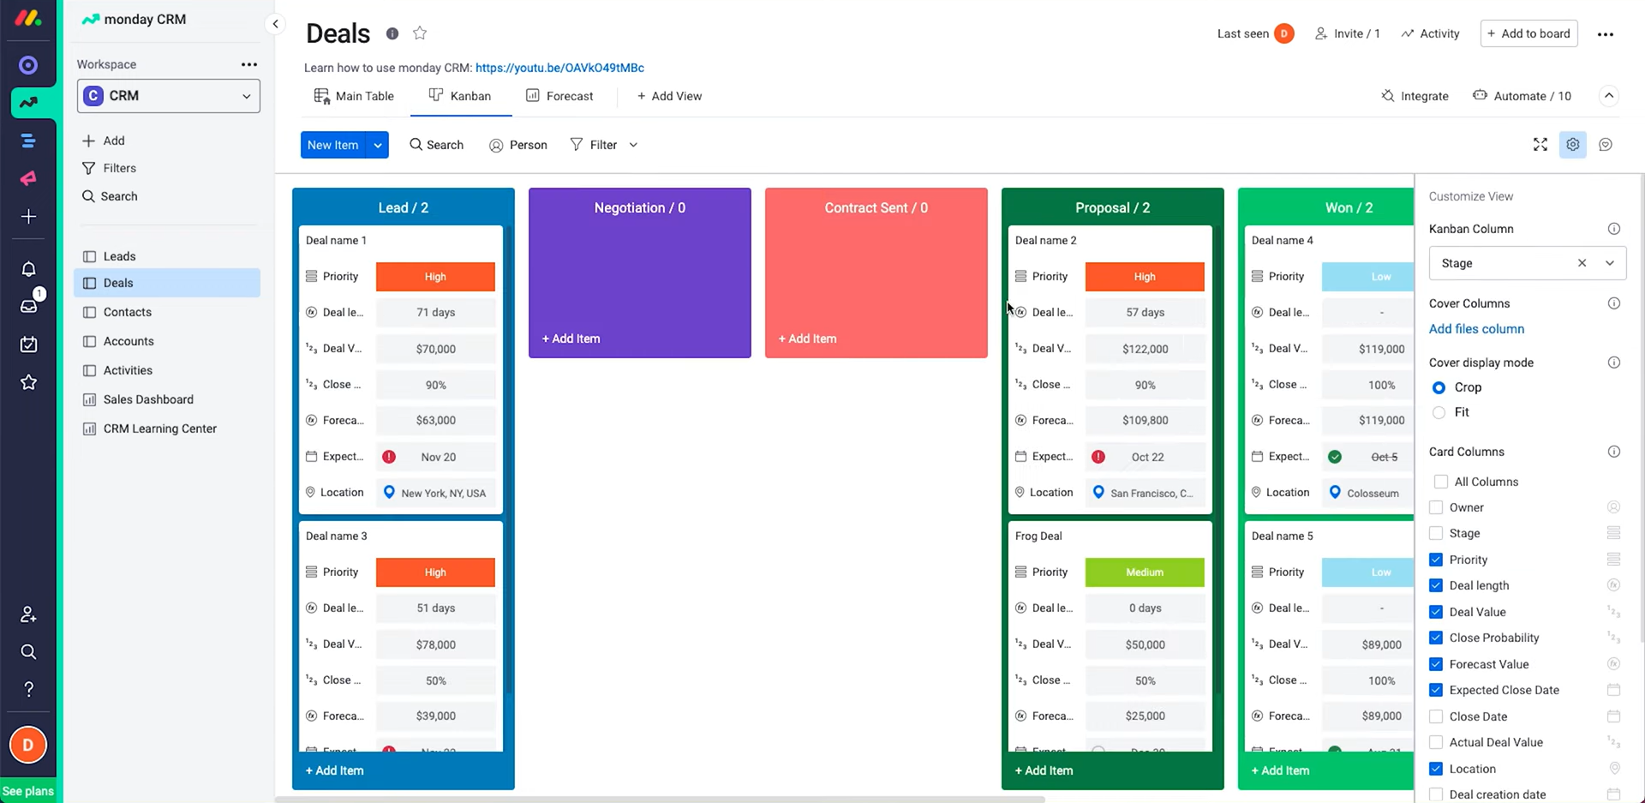The image size is (1645, 803).
Task: Click the horizontal scrollbar at board bottom
Action: pyautogui.click(x=660, y=799)
